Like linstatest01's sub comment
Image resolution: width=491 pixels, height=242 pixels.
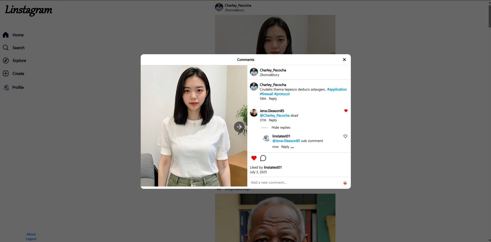click(345, 136)
